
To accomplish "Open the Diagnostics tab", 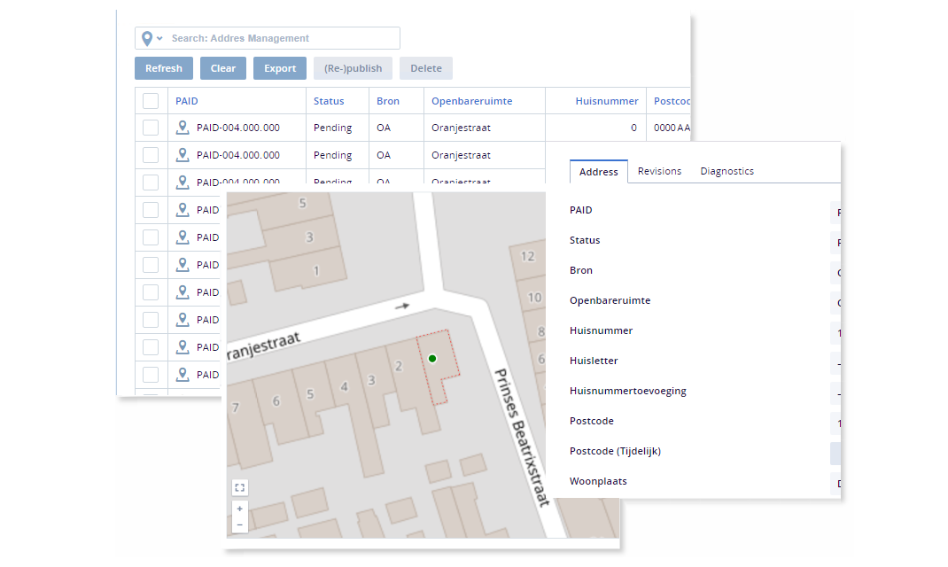I will pos(727,171).
